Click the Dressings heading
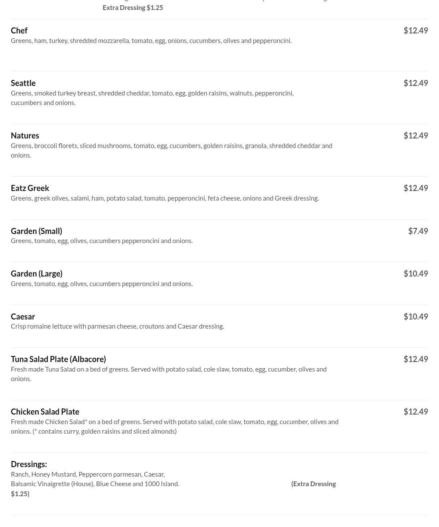The image size is (439, 527). click(29, 464)
